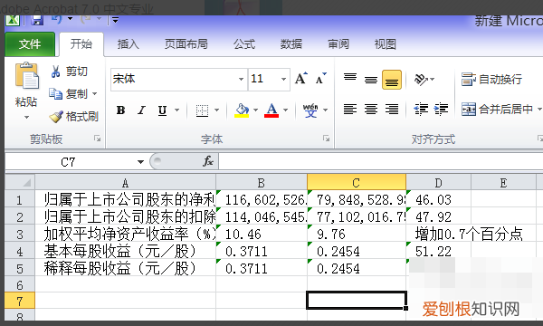Open the underline style dropdown arrow
The width and height of the screenshot is (543, 326).
177,110
